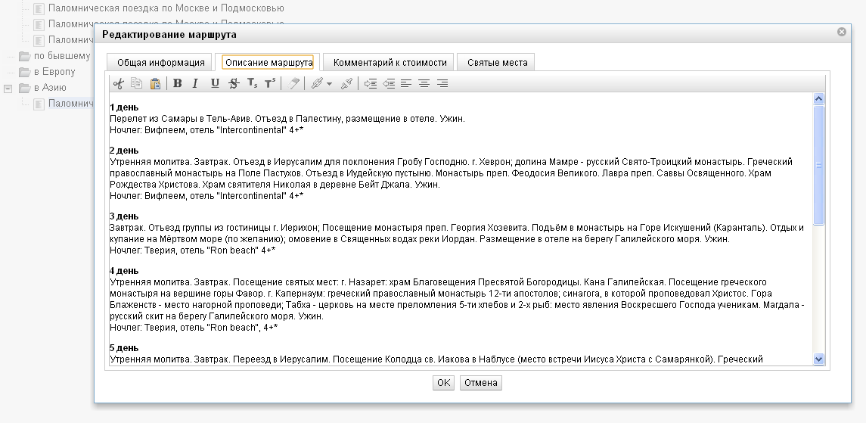Screen dimensions: 866x423
Task: Toggle italic formatting
Action: 195,83
